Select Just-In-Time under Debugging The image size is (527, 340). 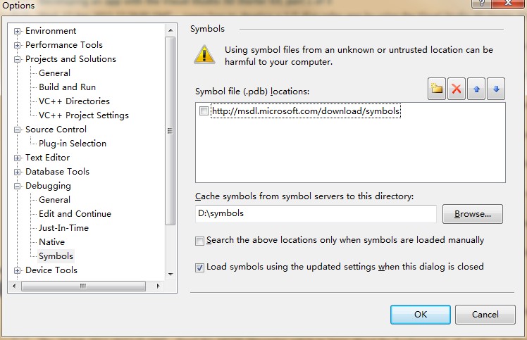tap(63, 228)
